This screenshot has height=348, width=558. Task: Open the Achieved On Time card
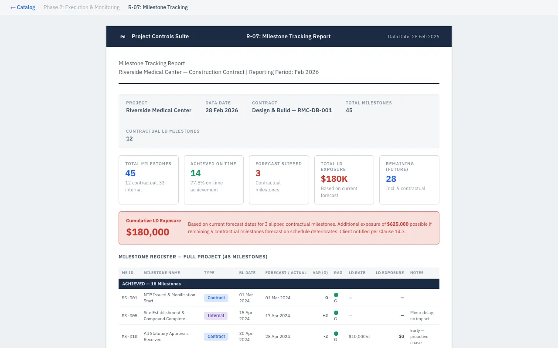click(x=214, y=180)
